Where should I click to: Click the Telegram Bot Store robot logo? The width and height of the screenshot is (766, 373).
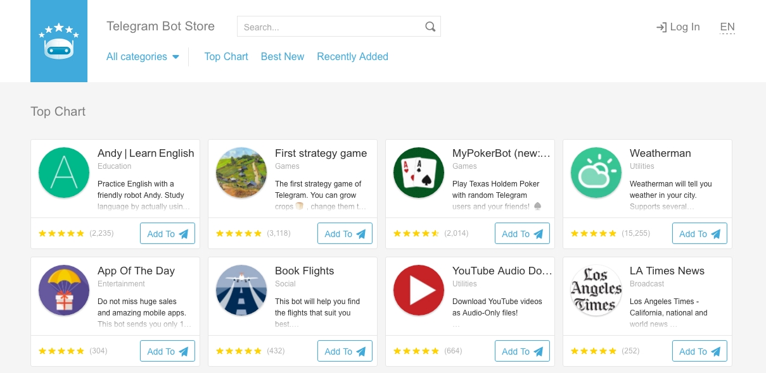(59, 41)
